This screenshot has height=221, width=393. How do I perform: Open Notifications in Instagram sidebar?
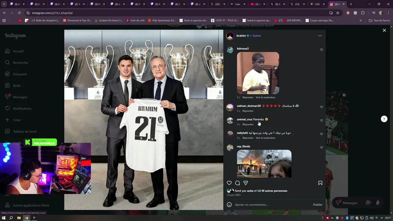point(18,108)
